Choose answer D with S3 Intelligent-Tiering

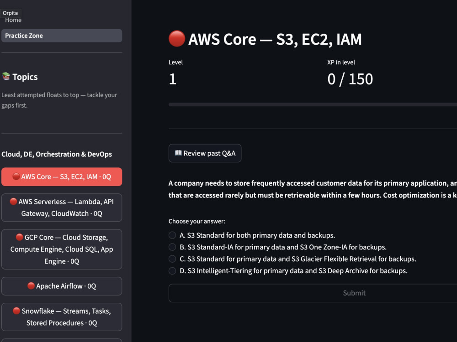coord(172,271)
